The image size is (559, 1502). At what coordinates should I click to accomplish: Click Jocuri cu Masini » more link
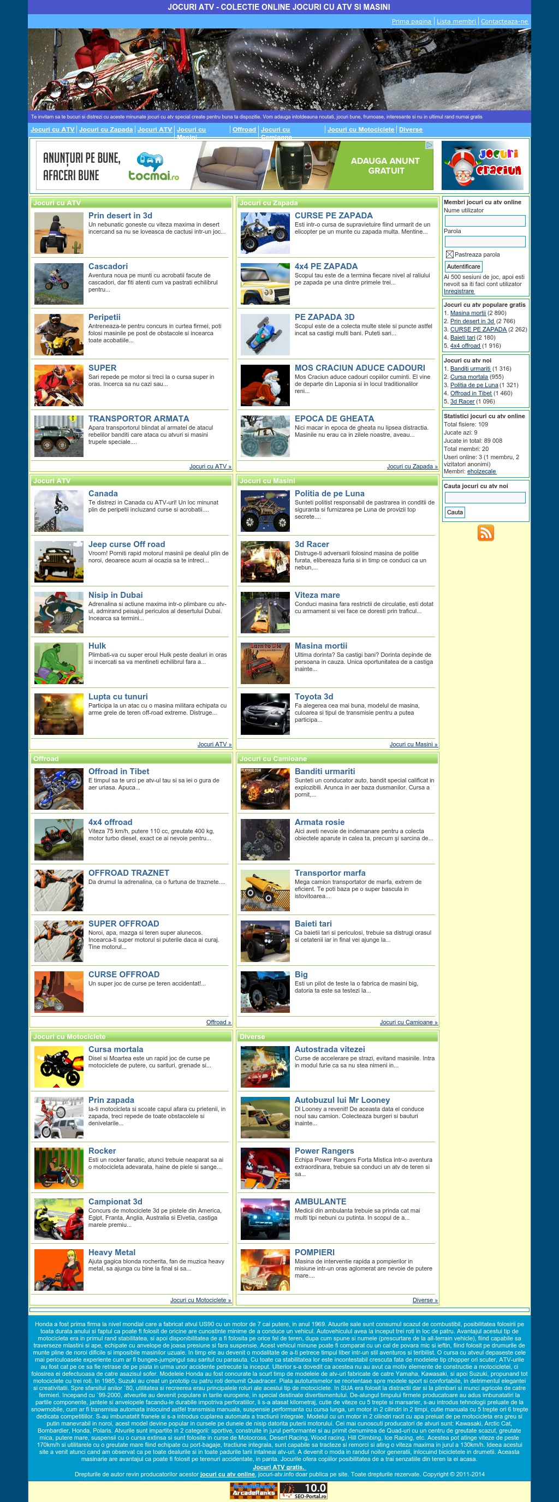pos(413,744)
